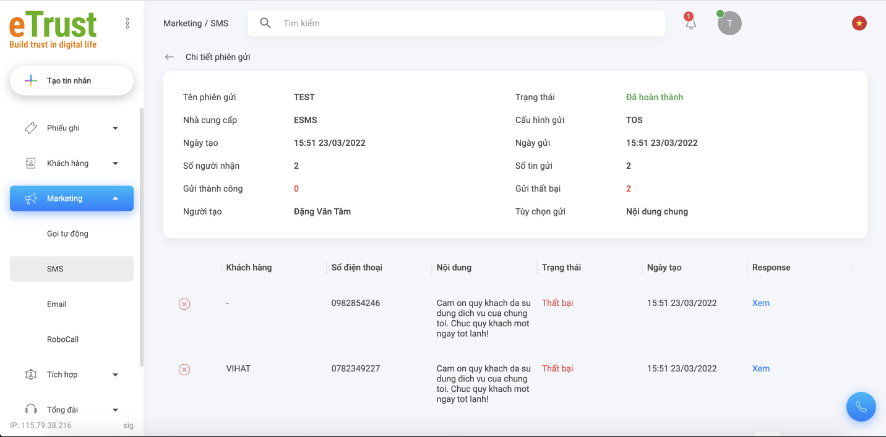Open Gọi tự động submenu item
Viewport: 886px width, 437px height.
coord(67,234)
